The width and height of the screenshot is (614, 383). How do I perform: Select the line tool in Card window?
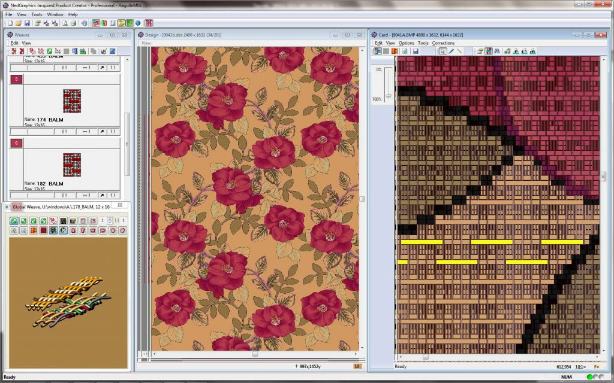click(x=459, y=51)
